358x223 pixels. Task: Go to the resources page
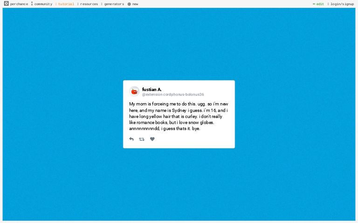[x=89, y=4]
